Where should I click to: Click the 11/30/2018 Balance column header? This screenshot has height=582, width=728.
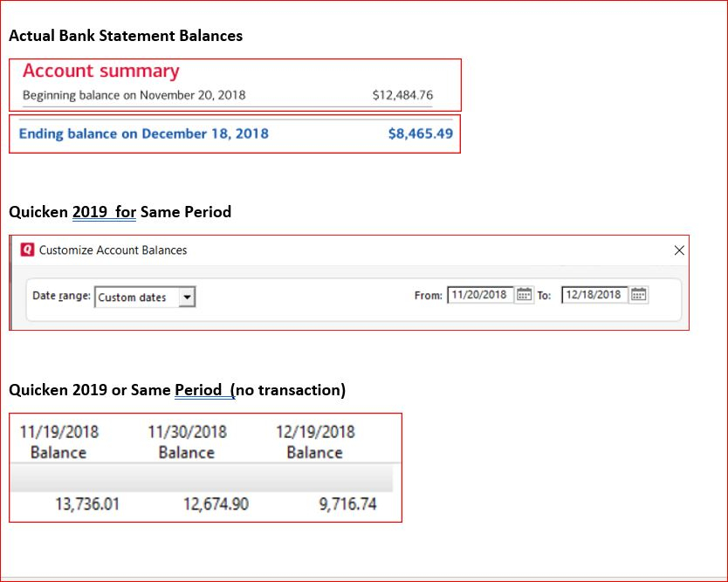[187, 442]
